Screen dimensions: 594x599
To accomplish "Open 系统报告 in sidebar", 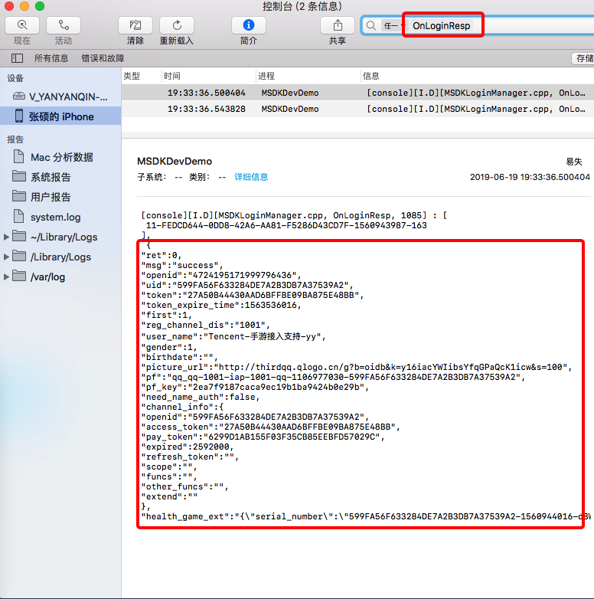I will (x=51, y=177).
